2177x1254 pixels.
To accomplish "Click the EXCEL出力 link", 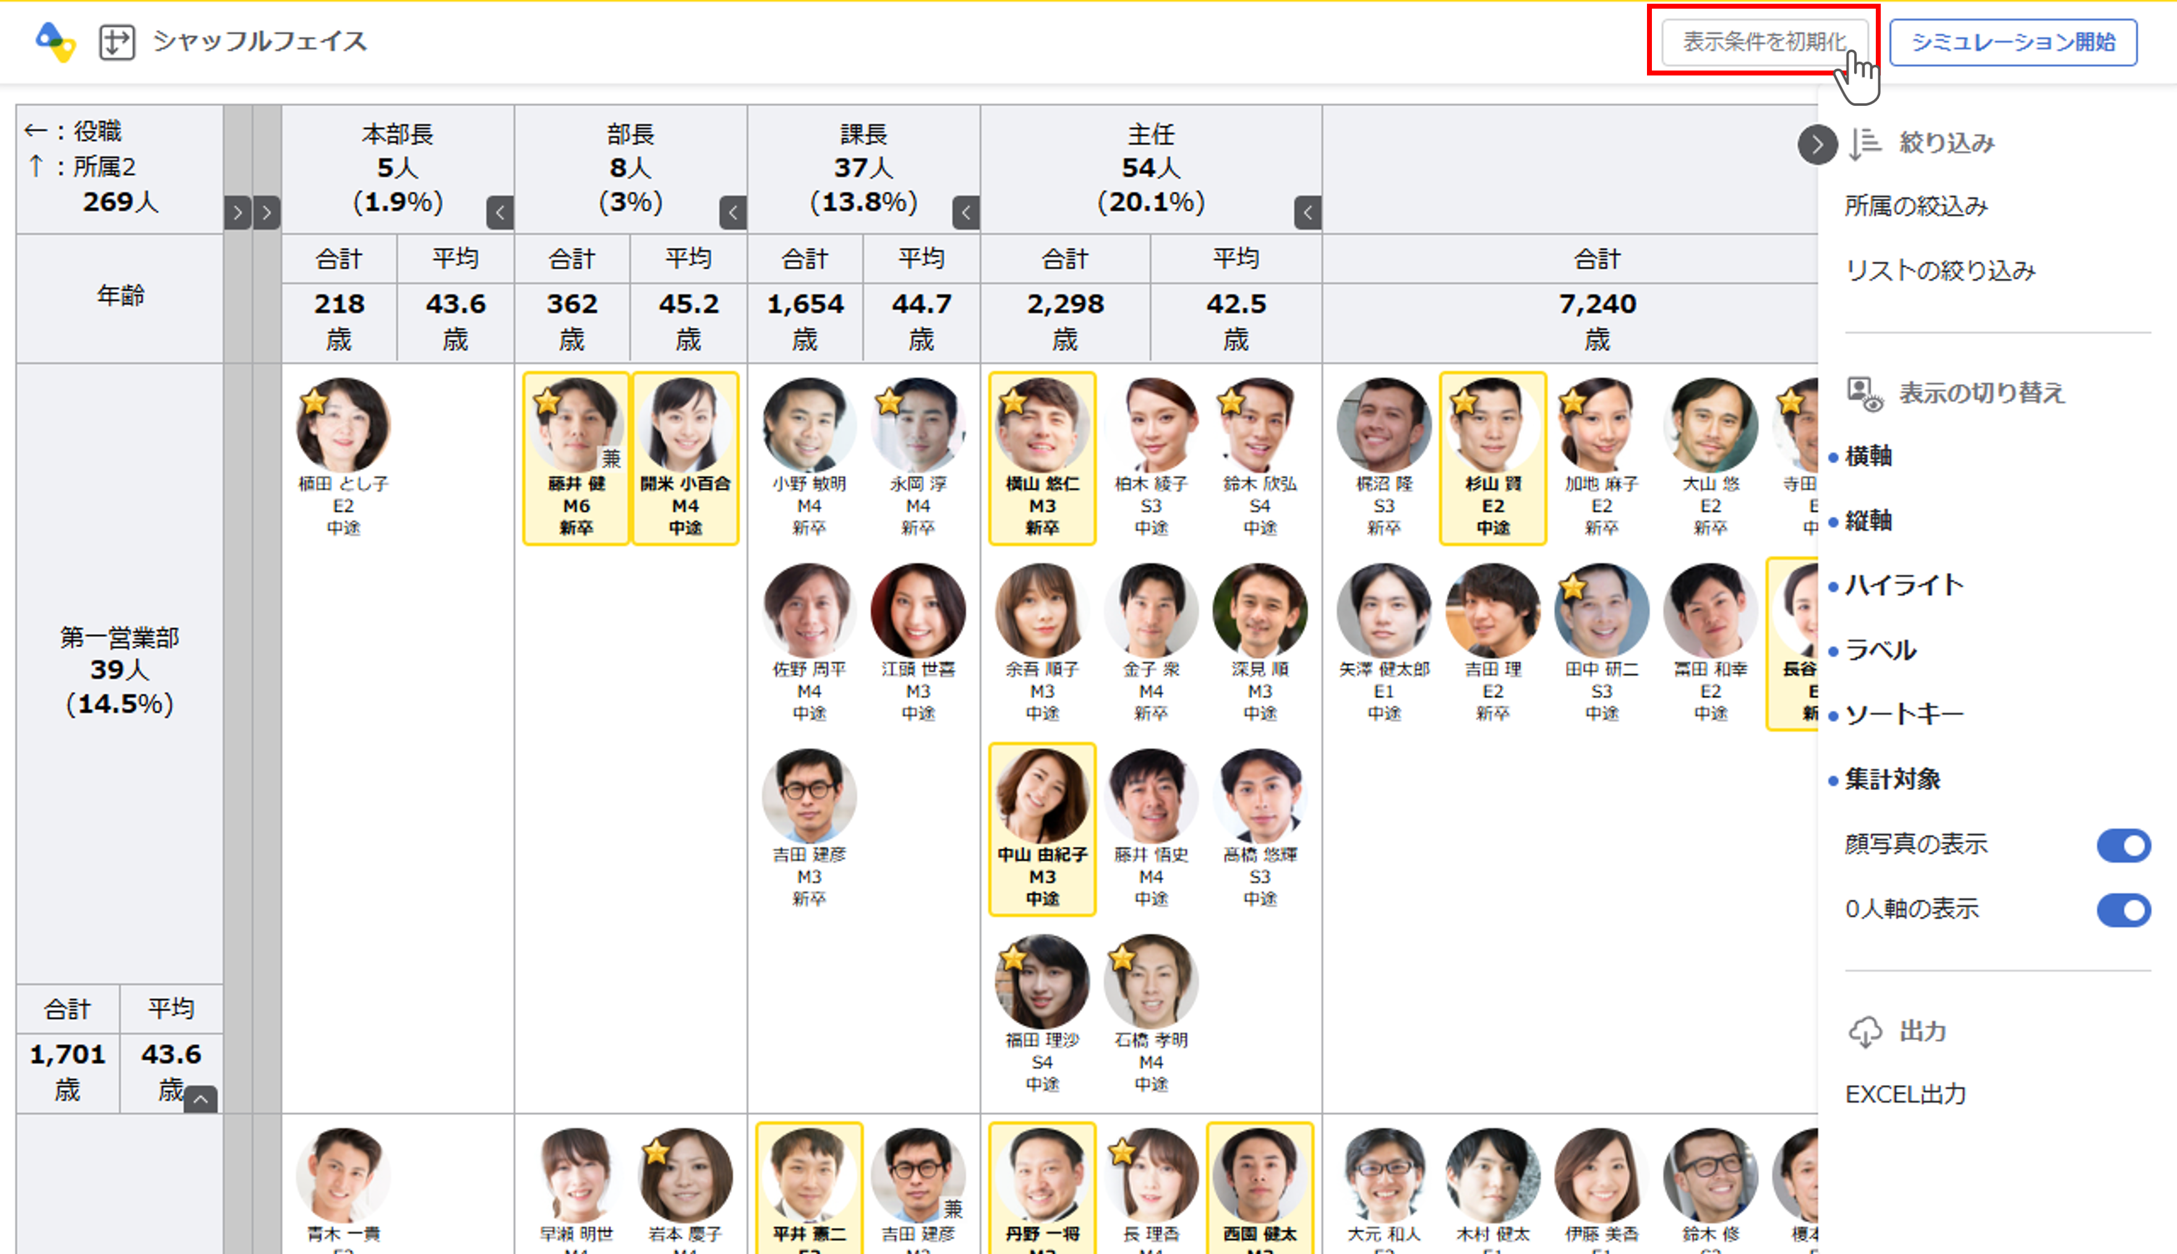I will pos(1906,1094).
